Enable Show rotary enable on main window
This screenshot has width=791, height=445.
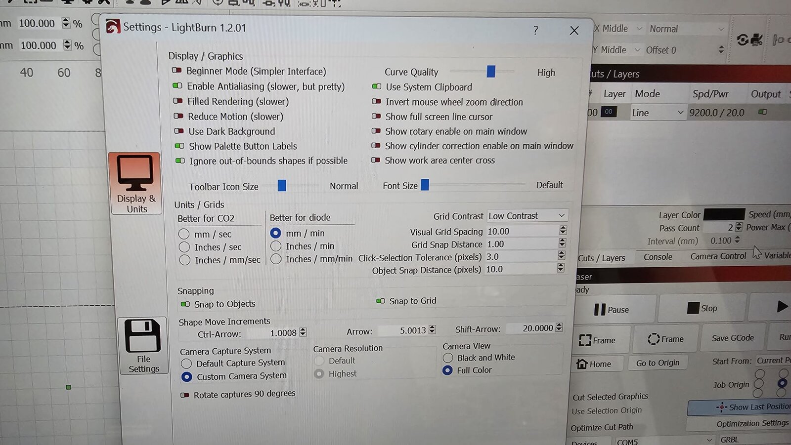pyautogui.click(x=376, y=131)
